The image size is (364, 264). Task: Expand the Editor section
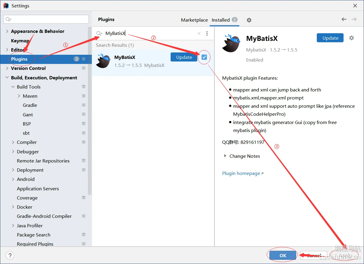click(7, 50)
